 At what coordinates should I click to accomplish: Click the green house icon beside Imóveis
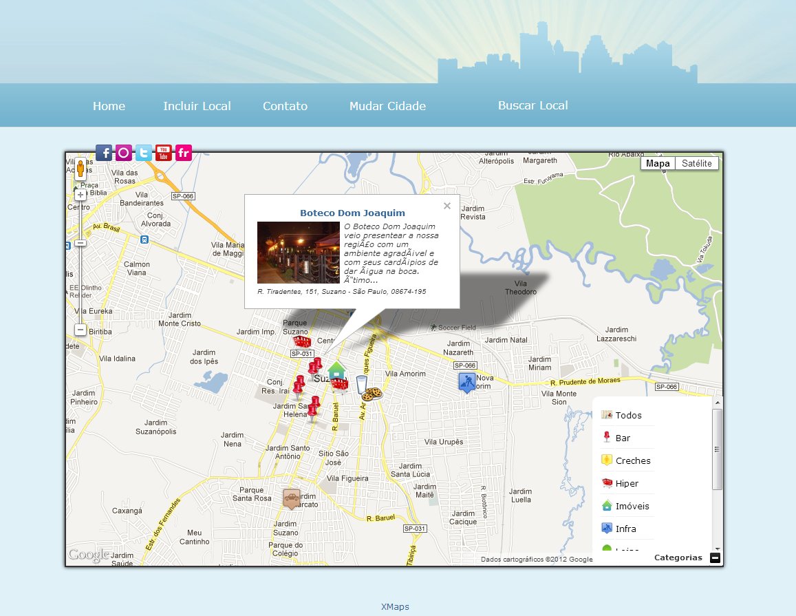click(607, 505)
